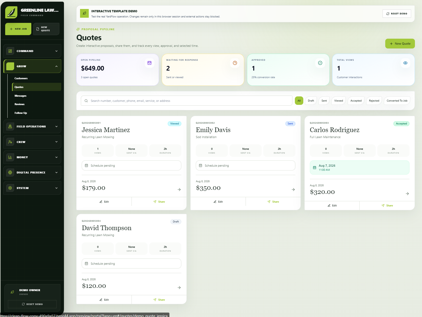Filter quotes by Sent status
Viewport: 422px width, 317px height.
(x=324, y=101)
